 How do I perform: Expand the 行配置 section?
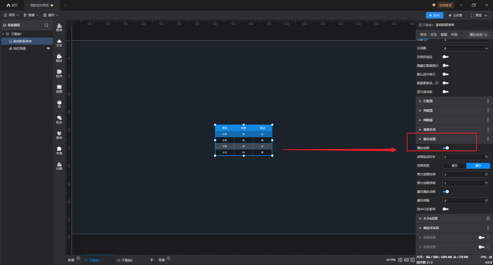click(x=428, y=101)
